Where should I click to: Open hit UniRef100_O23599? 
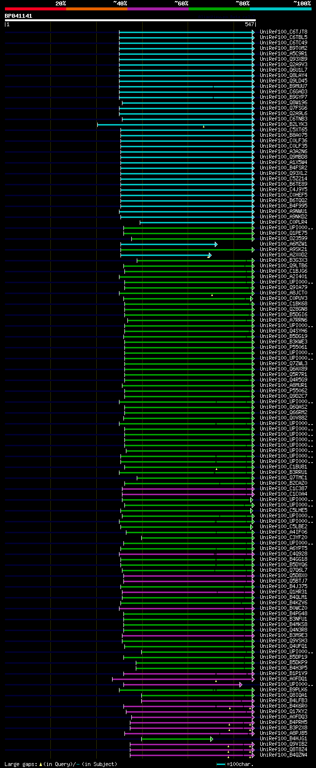pos(283,238)
